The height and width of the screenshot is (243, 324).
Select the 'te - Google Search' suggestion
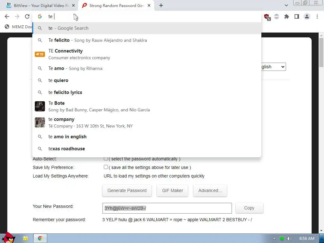coord(147,28)
